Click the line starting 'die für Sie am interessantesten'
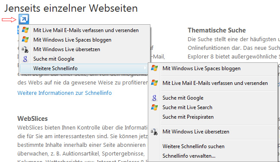280x162 pixels. tap(83, 136)
